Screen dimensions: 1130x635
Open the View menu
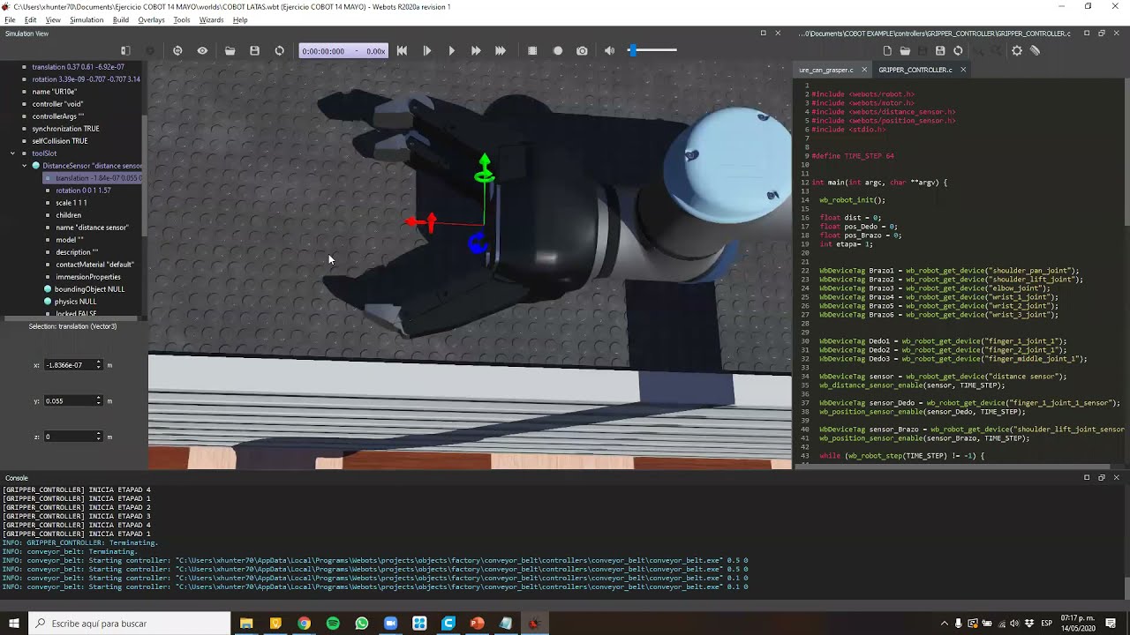point(53,19)
